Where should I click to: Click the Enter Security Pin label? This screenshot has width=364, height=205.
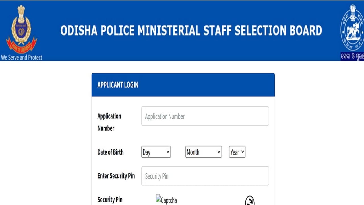pos(116,176)
